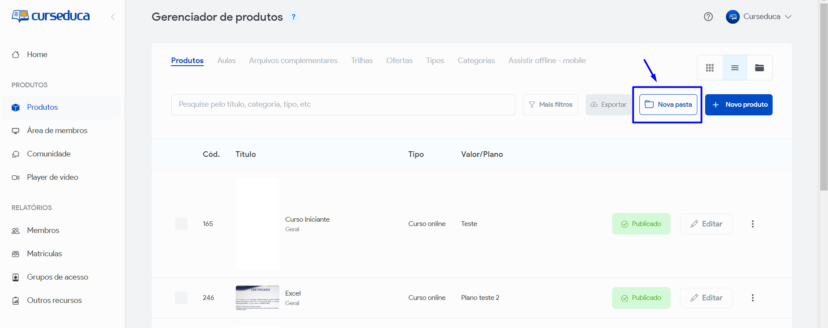Open the help question mark icon
This screenshot has height=328, width=828.
708,17
